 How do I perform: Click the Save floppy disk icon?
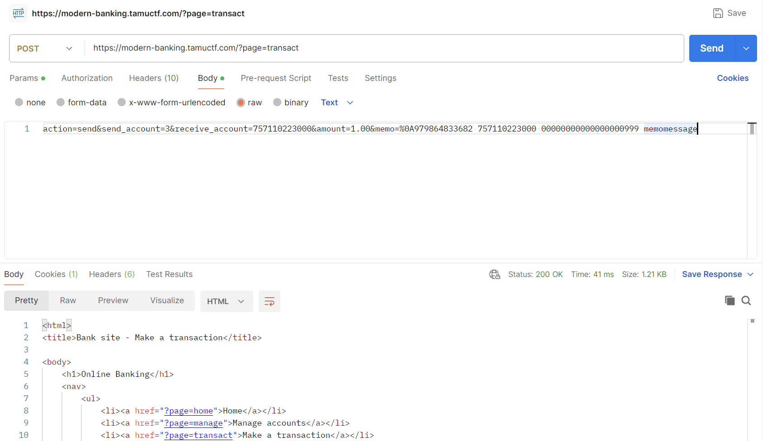pyautogui.click(x=718, y=13)
